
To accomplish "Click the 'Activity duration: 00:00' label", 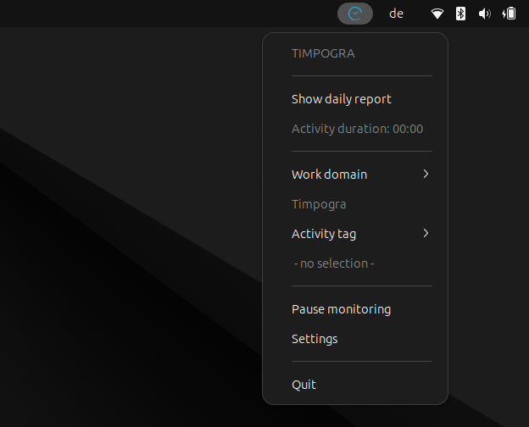I will click(x=357, y=129).
